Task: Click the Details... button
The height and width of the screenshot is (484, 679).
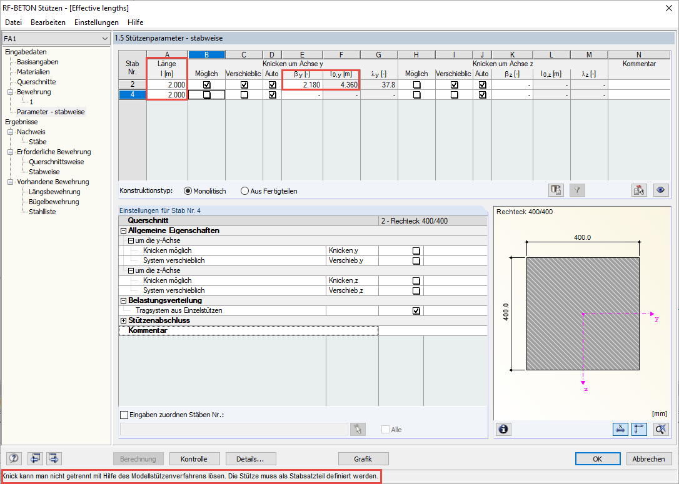Action: point(250,459)
